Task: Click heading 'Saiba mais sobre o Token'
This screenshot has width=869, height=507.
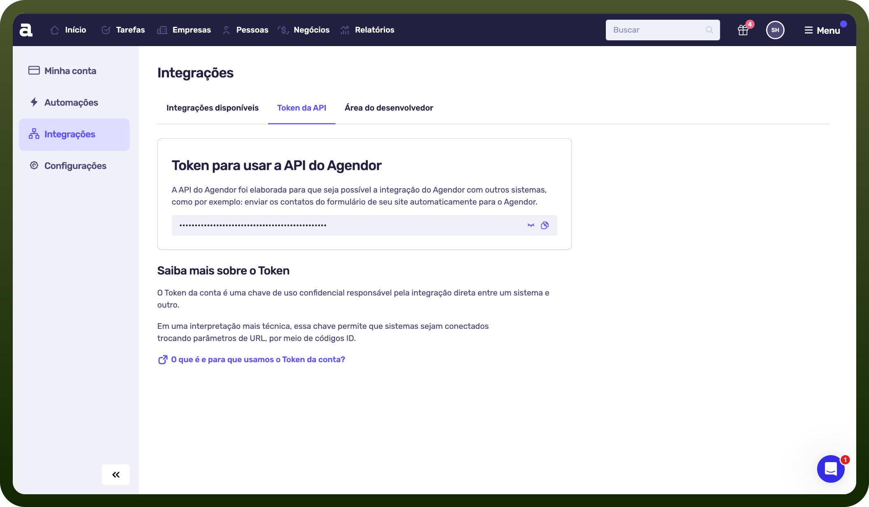Action: click(223, 271)
